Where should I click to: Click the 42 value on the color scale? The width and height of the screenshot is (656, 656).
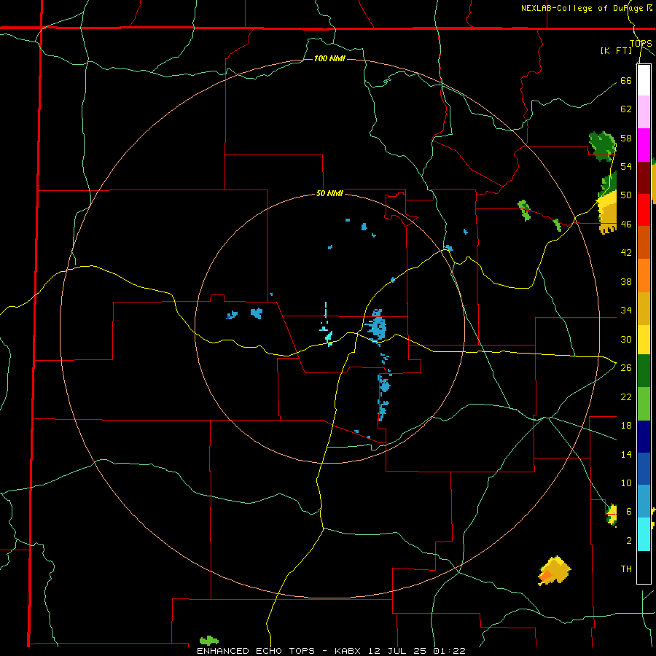626,253
